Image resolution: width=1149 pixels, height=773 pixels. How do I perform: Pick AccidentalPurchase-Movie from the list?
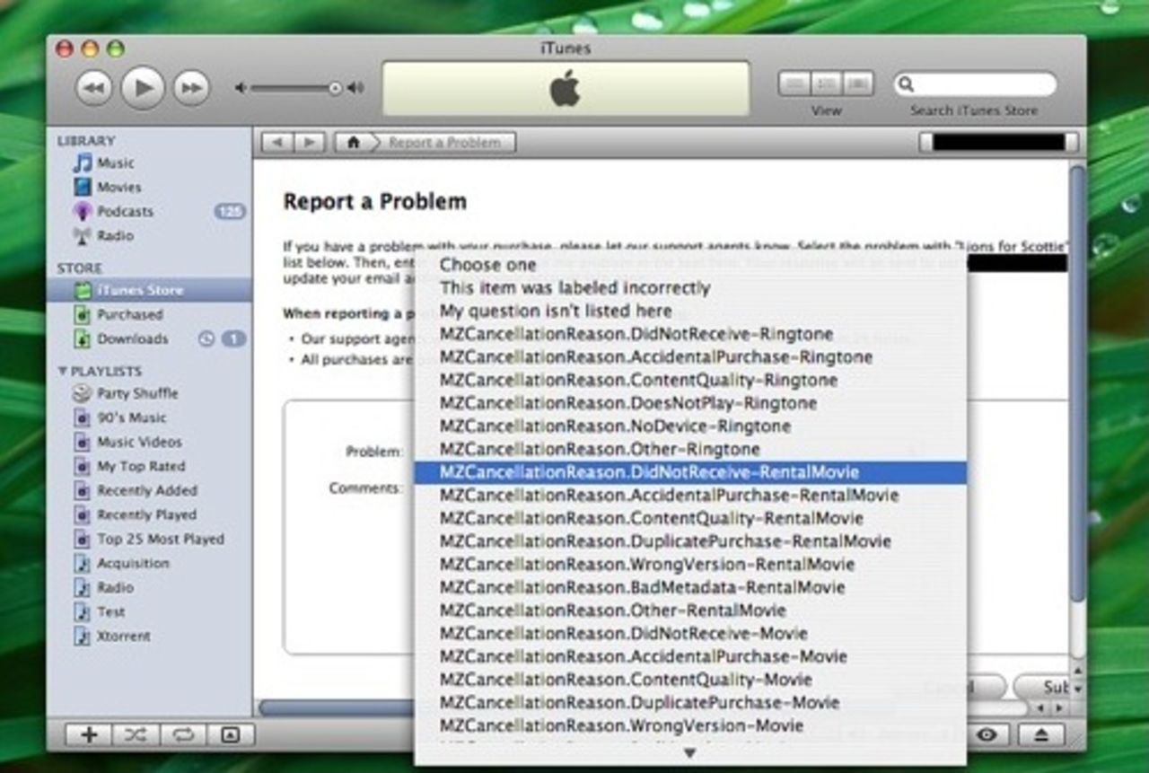[x=643, y=656]
